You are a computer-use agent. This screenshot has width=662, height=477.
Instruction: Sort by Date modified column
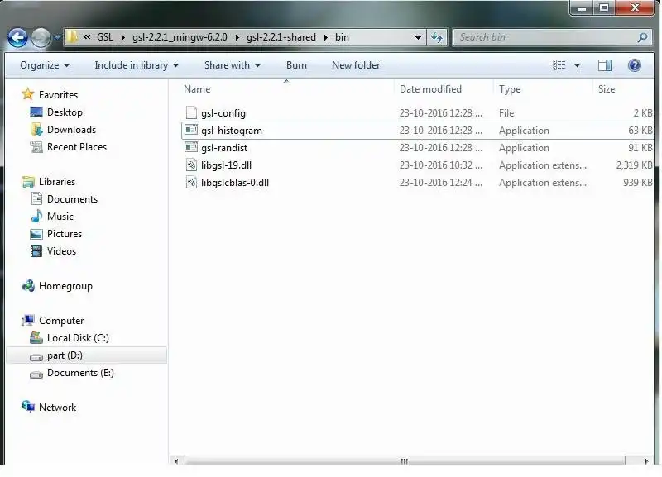(x=430, y=89)
